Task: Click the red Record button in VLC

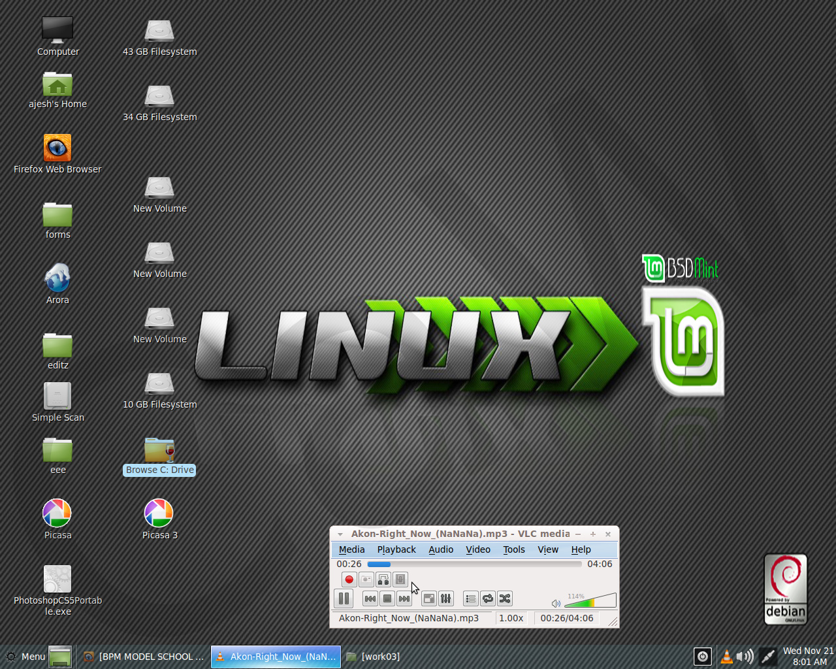Action: pos(349,579)
